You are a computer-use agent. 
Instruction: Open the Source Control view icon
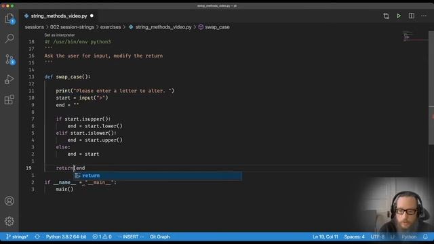point(9,59)
